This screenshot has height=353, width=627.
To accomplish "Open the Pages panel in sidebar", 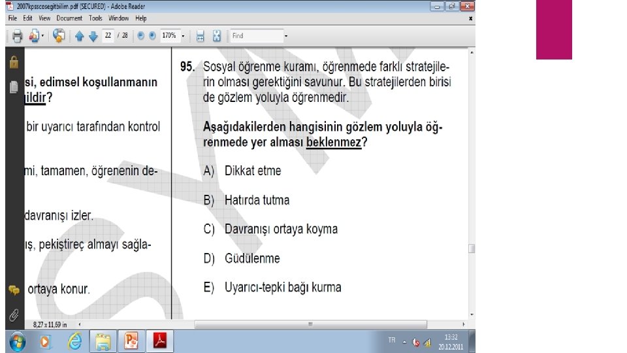I will tap(14, 86).
